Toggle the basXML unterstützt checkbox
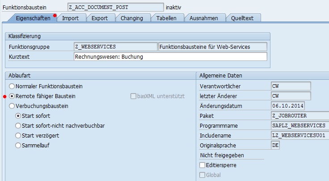 click(133, 96)
